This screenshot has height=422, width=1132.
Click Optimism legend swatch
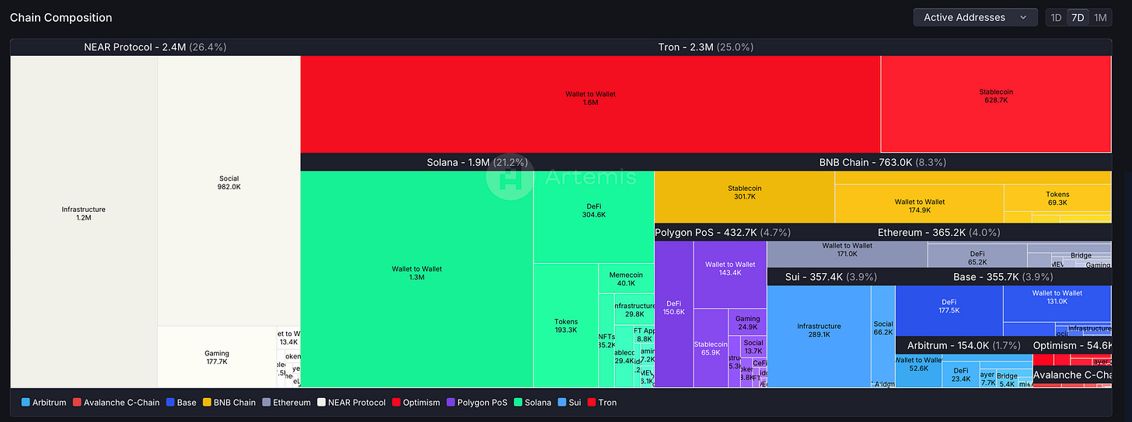(x=396, y=403)
